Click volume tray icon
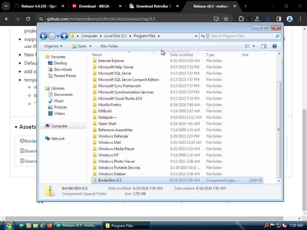The height and width of the screenshot is (230, 307). pos(285,226)
